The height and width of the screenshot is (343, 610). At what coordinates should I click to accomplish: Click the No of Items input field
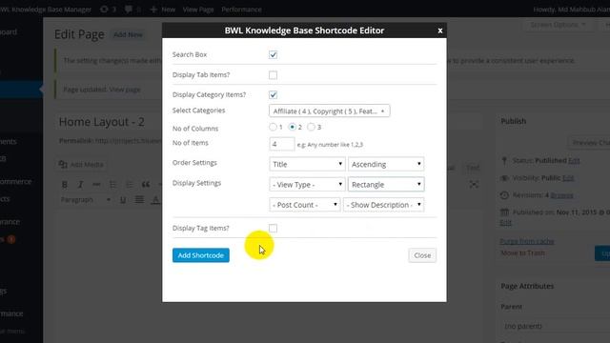coord(282,144)
